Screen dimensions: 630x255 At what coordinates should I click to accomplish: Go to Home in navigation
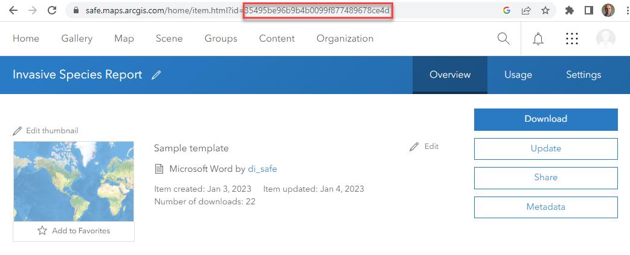(26, 39)
